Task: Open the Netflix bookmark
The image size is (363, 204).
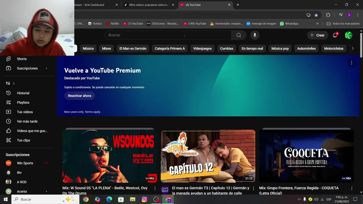Action: [112, 24]
